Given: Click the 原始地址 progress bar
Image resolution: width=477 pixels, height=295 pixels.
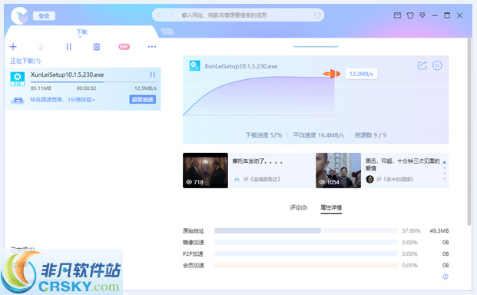Looking at the screenshot, I should pos(306,230).
